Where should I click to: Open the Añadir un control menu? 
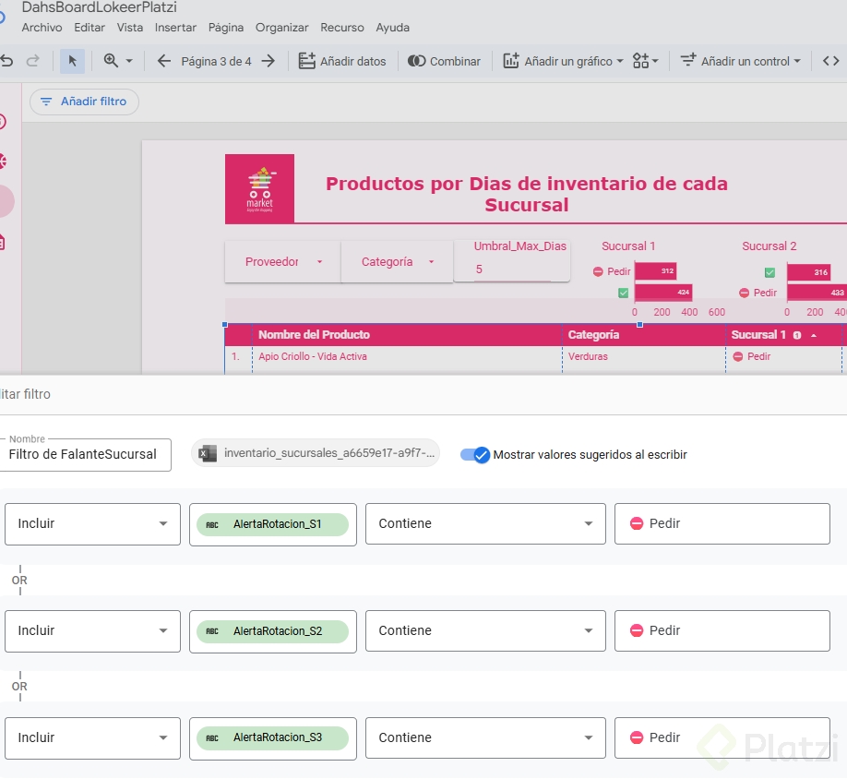[x=740, y=61]
